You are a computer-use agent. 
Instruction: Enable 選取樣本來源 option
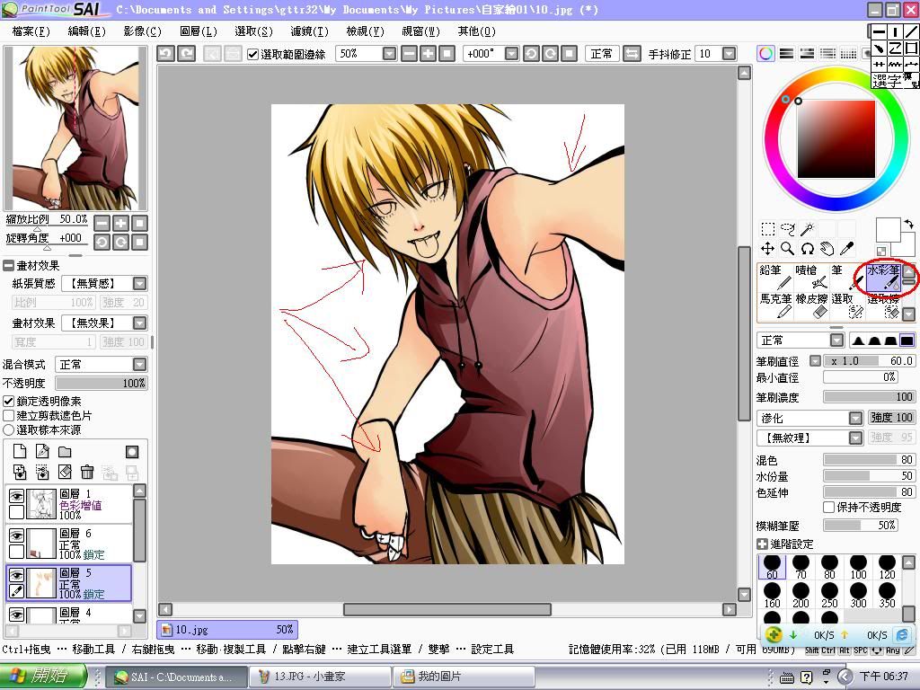(9, 430)
